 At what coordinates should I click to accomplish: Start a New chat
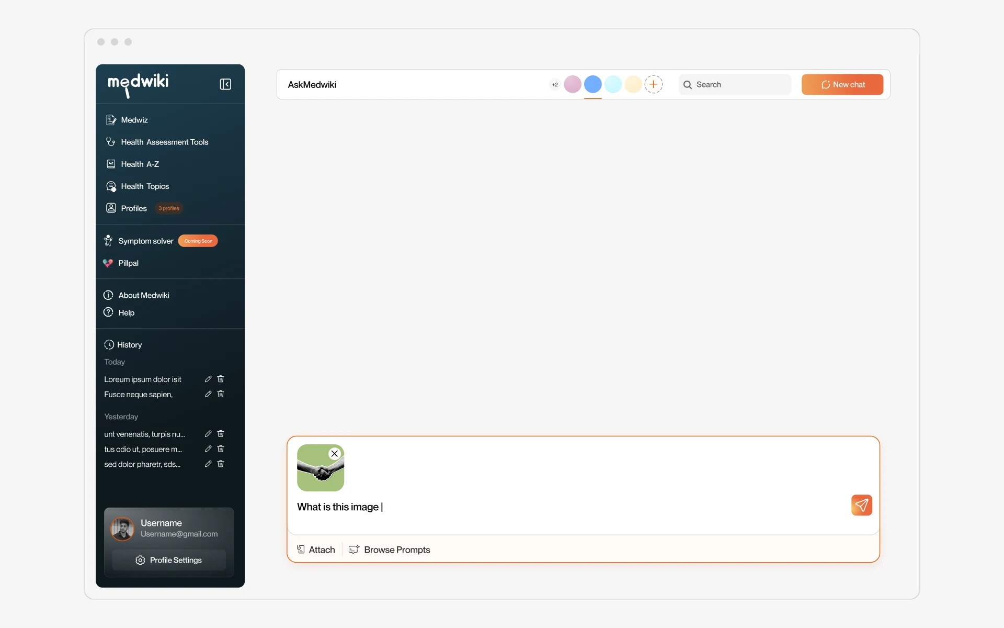[x=842, y=84]
